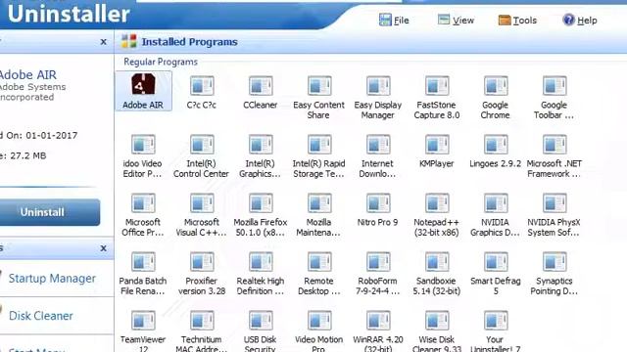
Task: Select the Google Chrome program icon
Action: [496, 85]
